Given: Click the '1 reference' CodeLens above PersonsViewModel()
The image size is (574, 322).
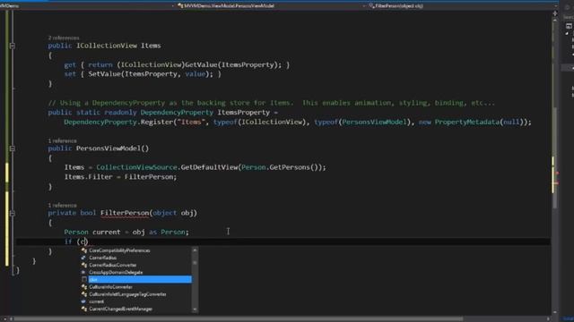Looking at the screenshot, I should (62, 141).
